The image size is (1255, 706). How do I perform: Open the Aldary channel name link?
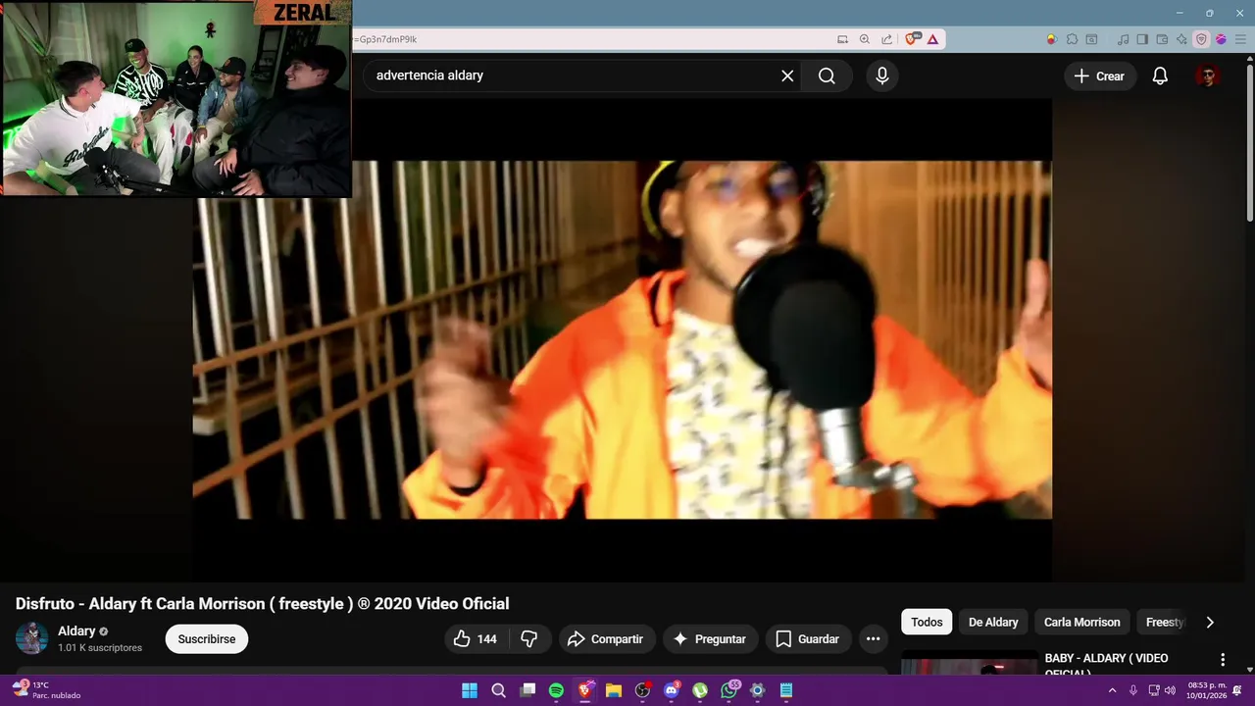[76, 631]
